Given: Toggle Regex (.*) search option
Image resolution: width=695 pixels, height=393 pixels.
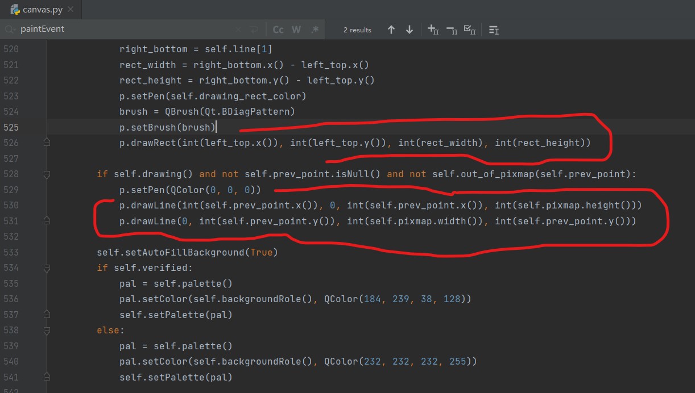Looking at the screenshot, I should pos(315,30).
